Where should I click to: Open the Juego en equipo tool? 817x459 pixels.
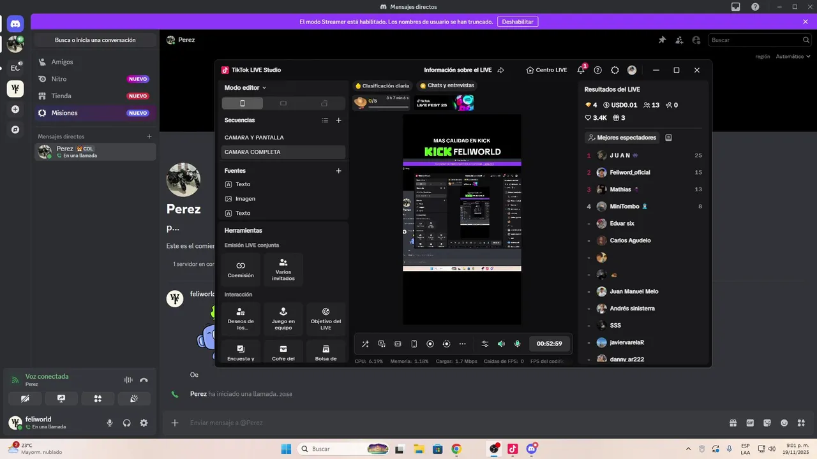tap(283, 319)
